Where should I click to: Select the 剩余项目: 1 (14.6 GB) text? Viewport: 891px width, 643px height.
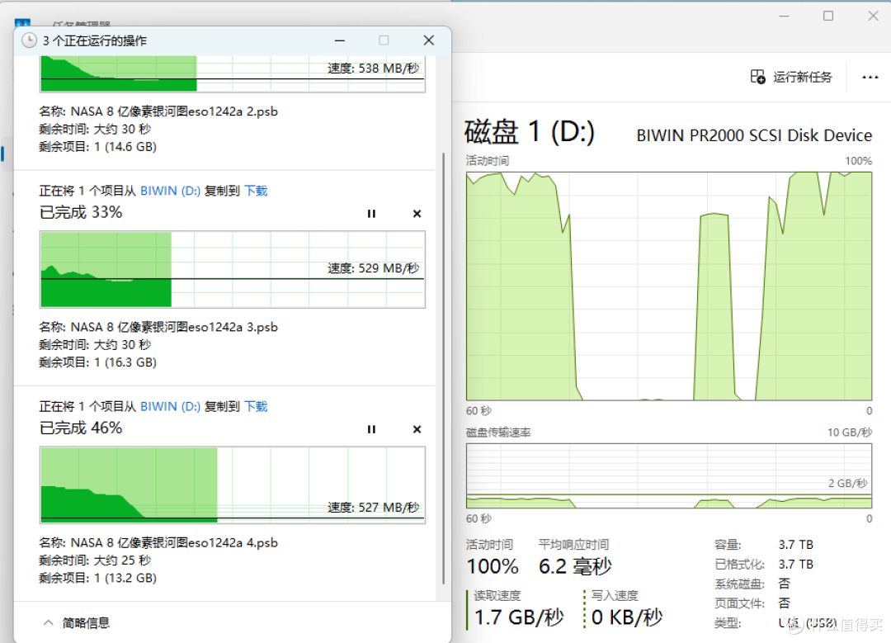[97, 147]
